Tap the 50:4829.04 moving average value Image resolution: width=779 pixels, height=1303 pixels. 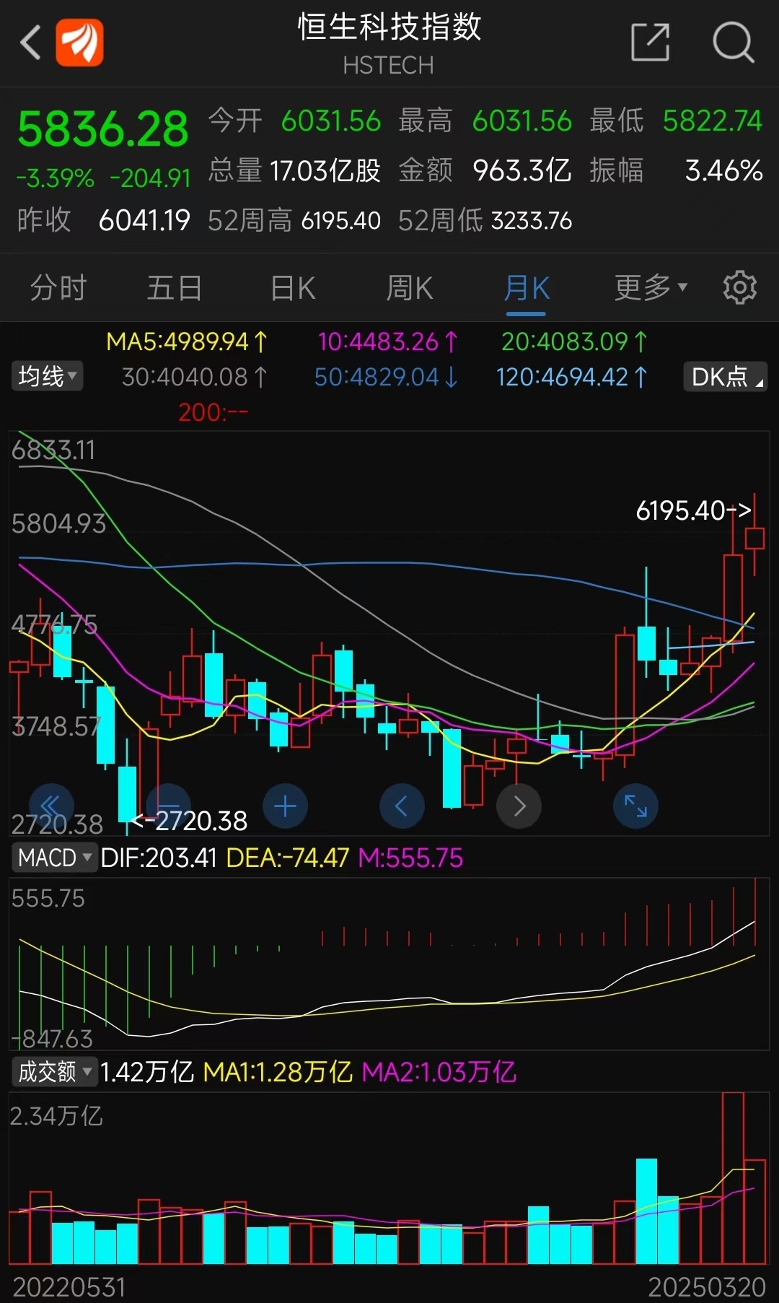(387, 377)
